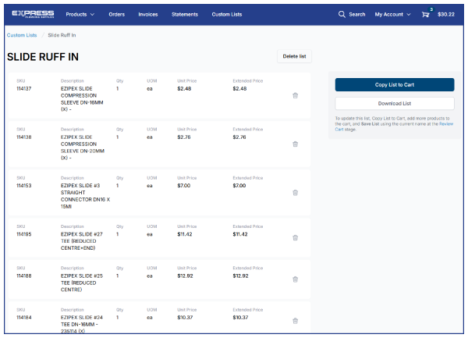Click unit price $2.76
468x338 pixels.
point(184,137)
